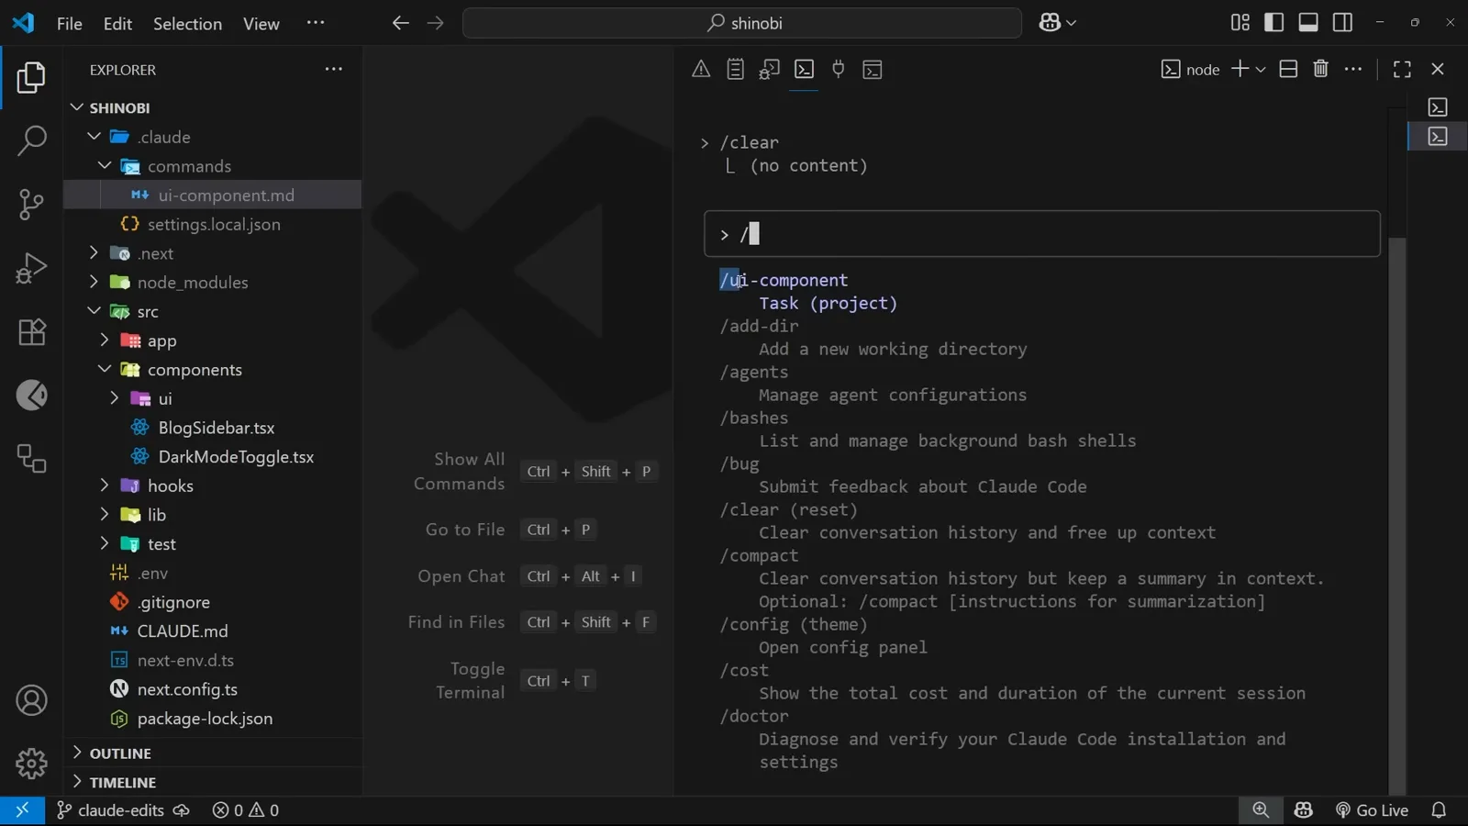Image resolution: width=1468 pixels, height=826 pixels.
Task: Open the Edit menu
Action: [117, 24]
